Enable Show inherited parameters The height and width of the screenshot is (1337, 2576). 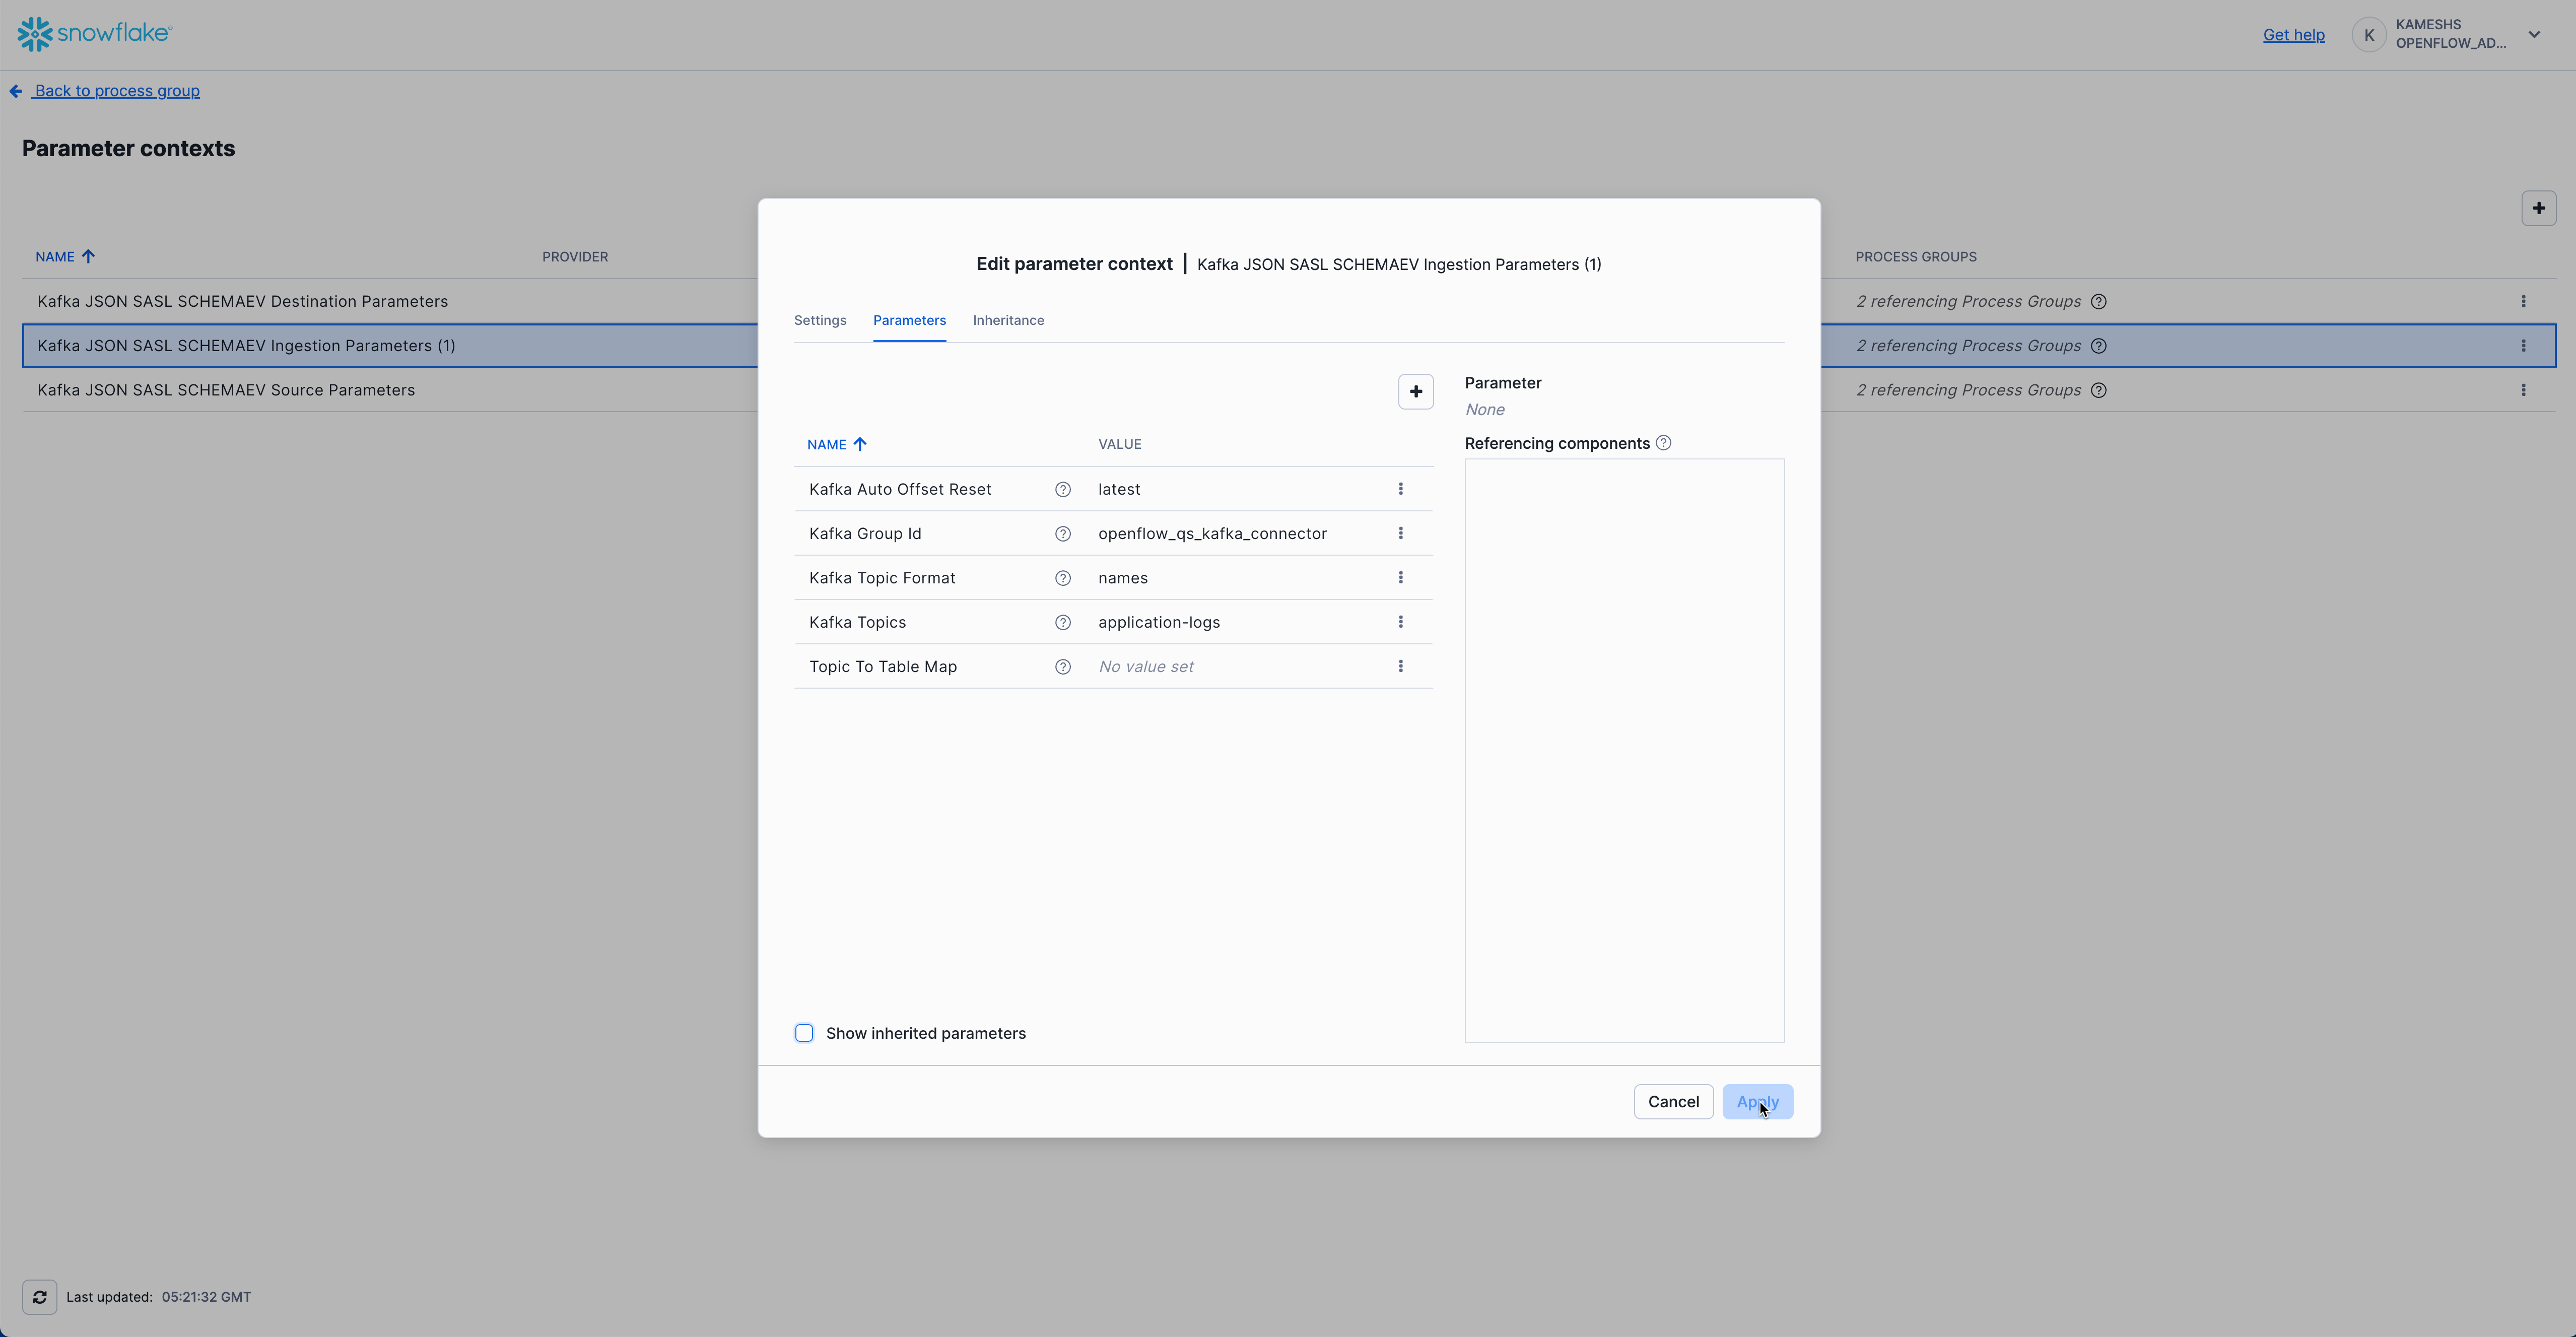(804, 1033)
